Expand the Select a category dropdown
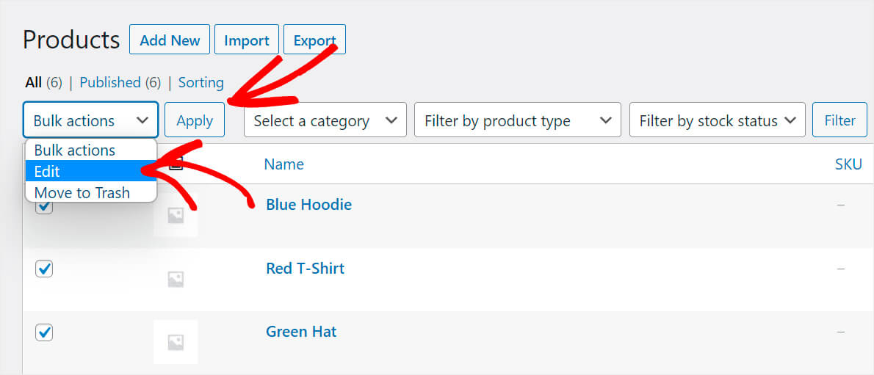Screen dimensions: 874x375 pos(325,120)
